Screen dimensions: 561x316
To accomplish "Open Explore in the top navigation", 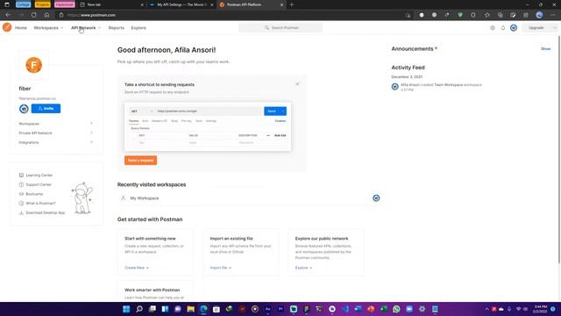I will click(138, 27).
